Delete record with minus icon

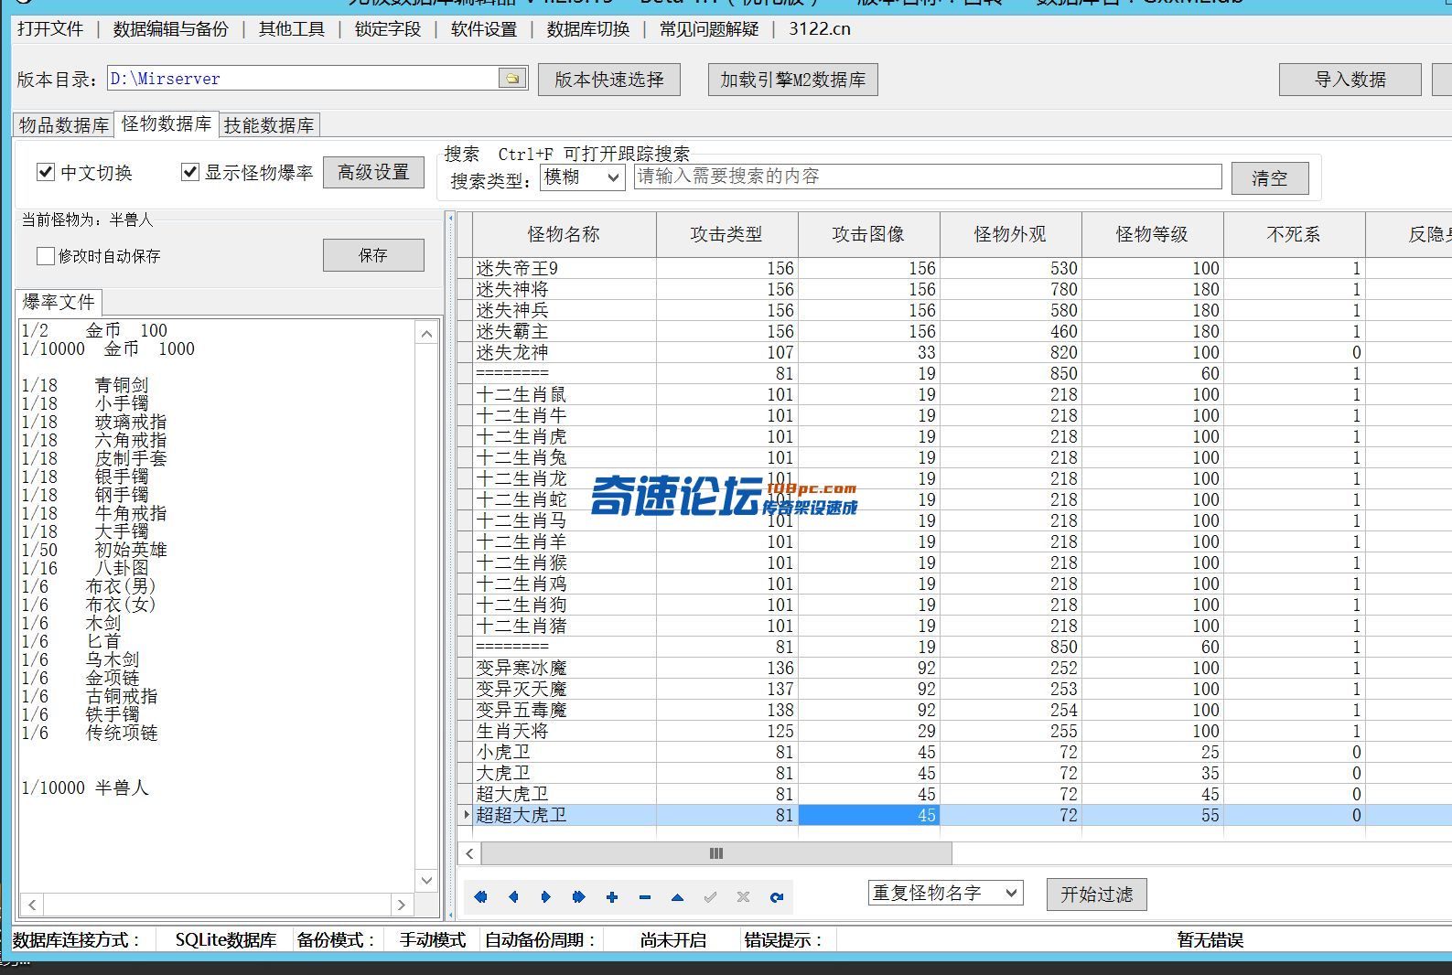pyautogui.click(x=645, y=897)
